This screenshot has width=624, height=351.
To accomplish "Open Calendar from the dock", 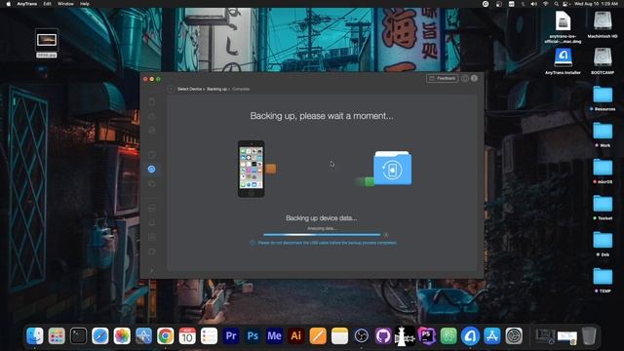I will click(x=187, y=335).
